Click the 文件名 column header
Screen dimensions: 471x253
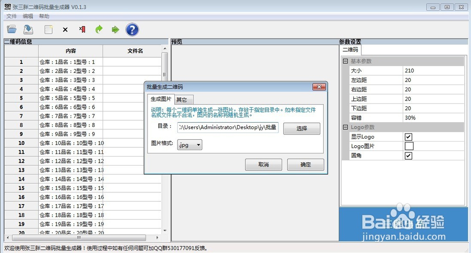pos(132,51)
